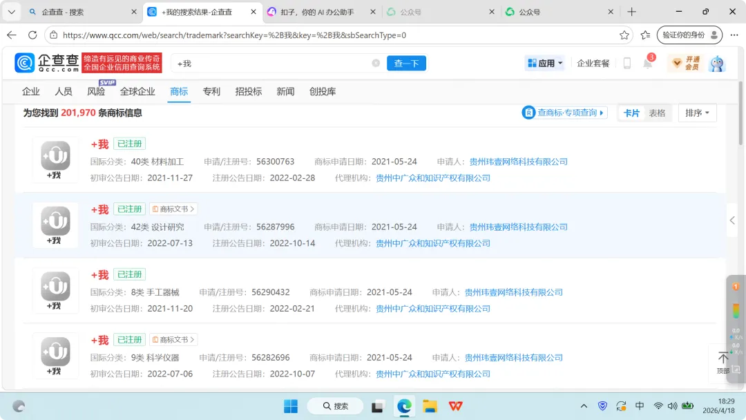Close the 企查查 - 搜索 tab
This screenshot has width=746, height=420.
(x=134, y=12)
